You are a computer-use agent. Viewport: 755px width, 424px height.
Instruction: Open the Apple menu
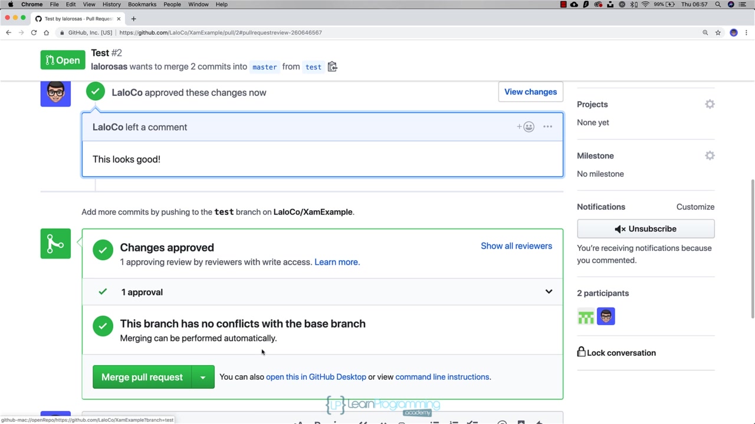click(10, 4)
